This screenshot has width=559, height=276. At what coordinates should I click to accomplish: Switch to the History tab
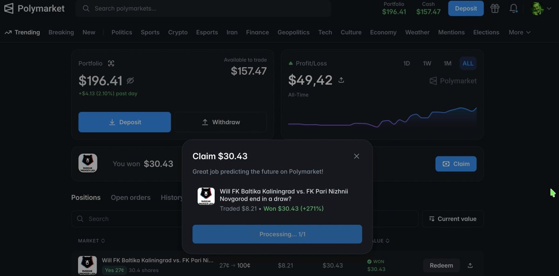(171, 197)
